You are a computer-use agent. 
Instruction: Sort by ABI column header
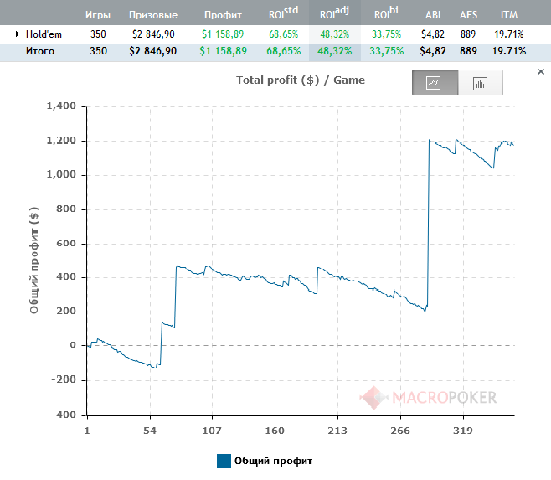click(433, 15)
